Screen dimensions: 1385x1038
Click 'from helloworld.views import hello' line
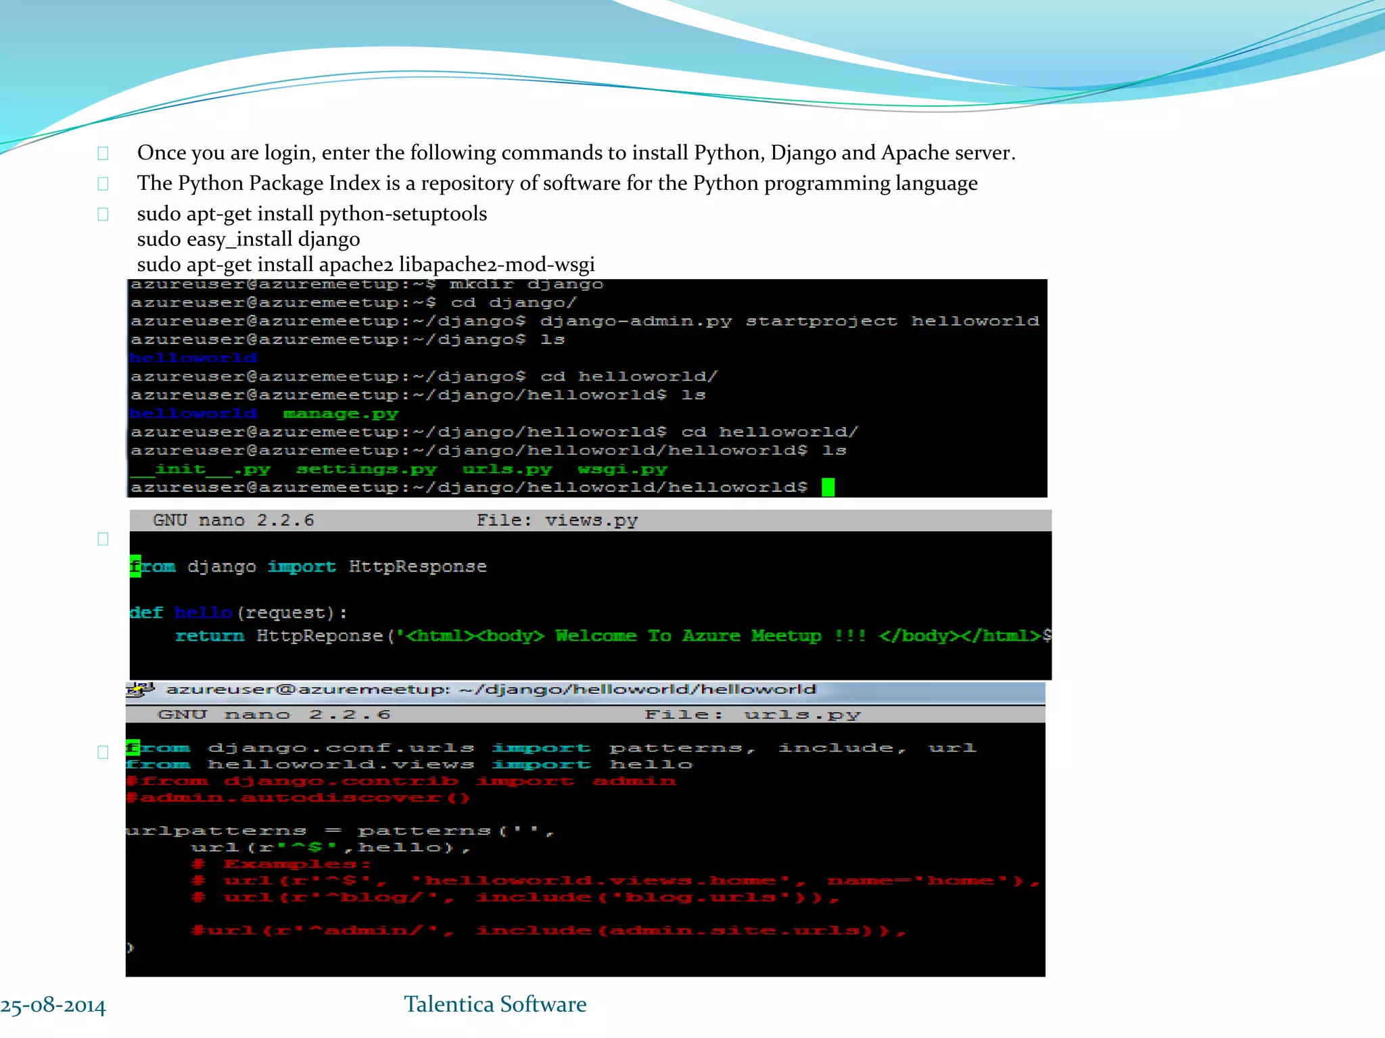point(410,764)
